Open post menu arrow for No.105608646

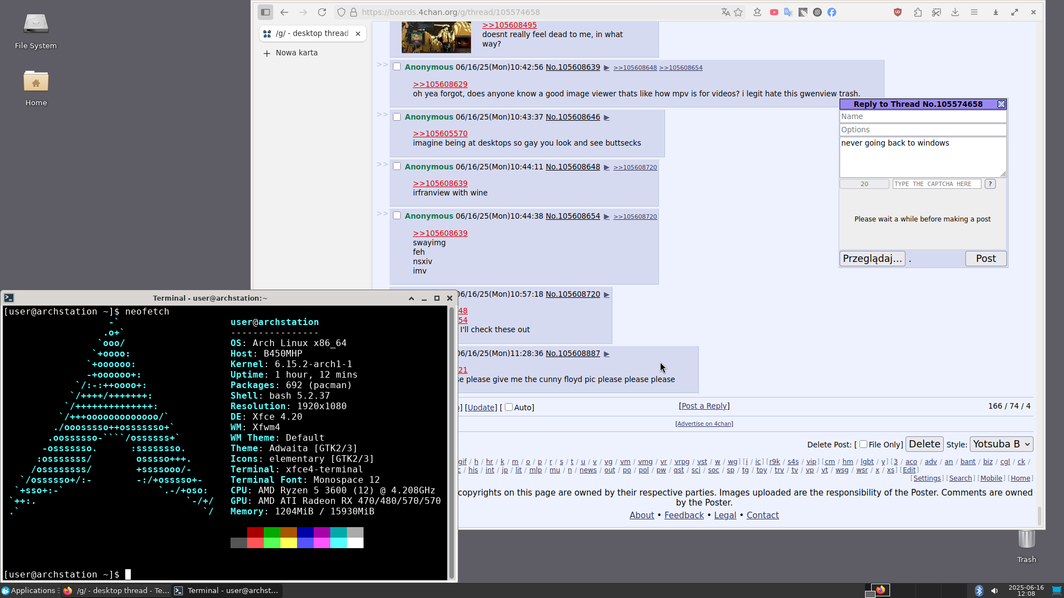point(607,117)
